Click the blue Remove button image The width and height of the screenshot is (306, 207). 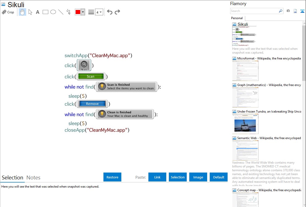click(x=92, y=104)
